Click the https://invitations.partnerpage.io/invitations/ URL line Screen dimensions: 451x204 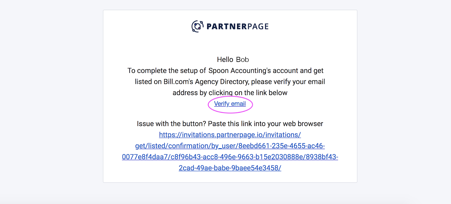(x=230, y=135)
